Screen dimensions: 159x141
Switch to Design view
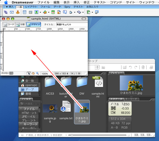tap(33, 24)
